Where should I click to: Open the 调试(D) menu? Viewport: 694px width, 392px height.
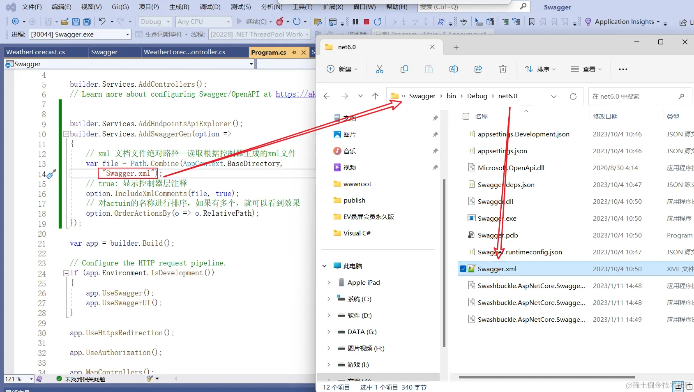coord(210,7)
